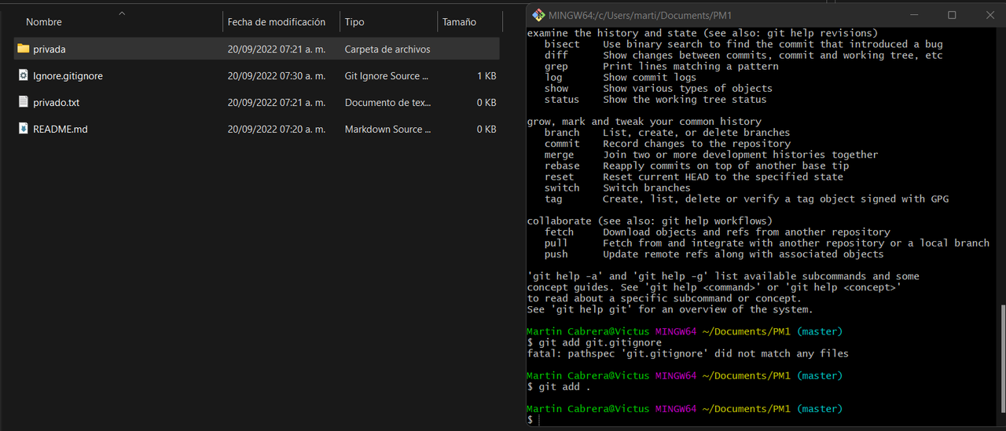Screen dimensions: 1006x431
Task: Click the 1 KB size cell
Action: 486,76
